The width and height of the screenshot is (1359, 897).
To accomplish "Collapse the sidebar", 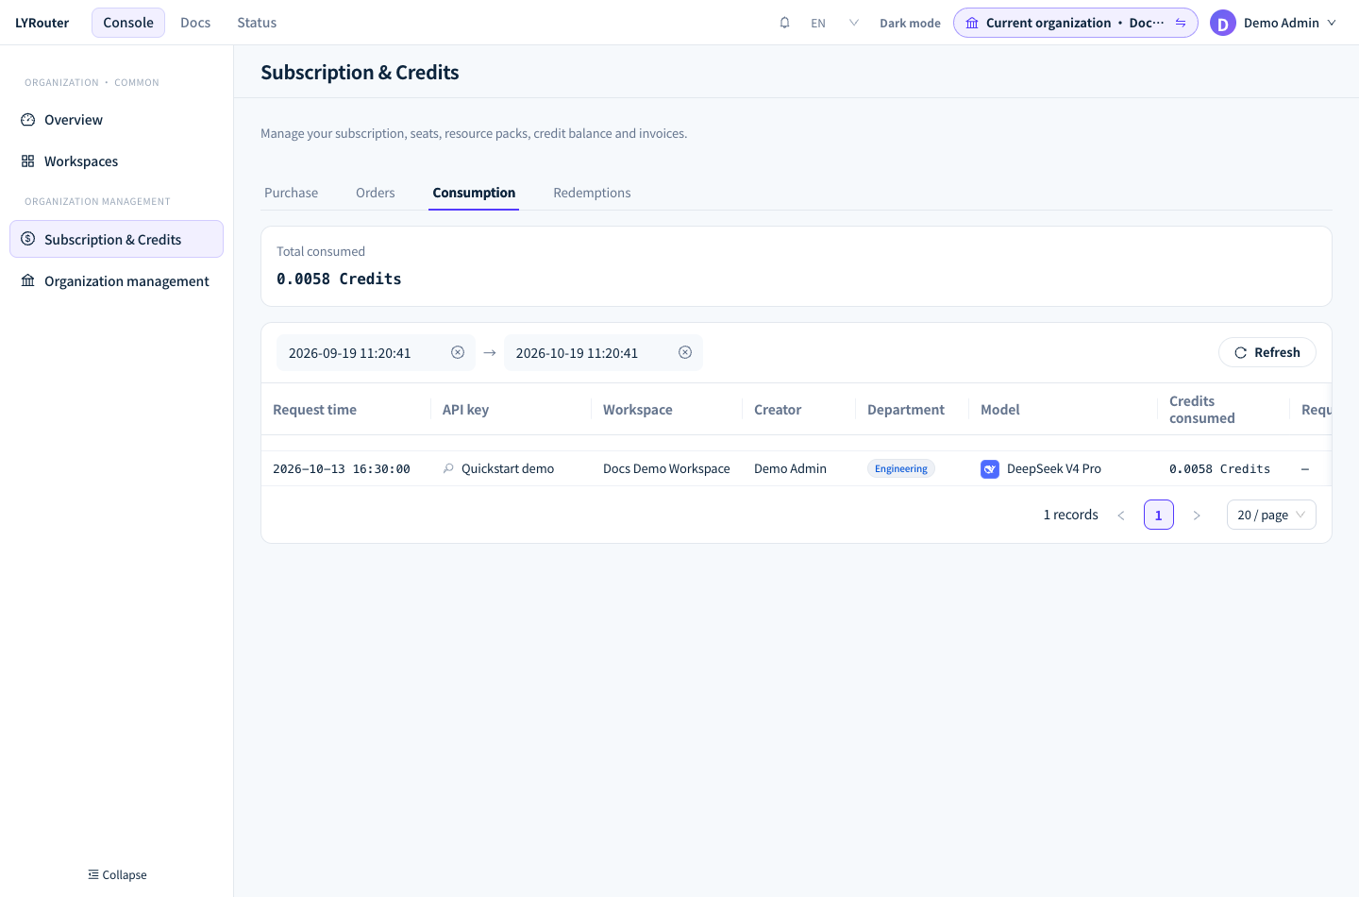I will pos(117,875).
